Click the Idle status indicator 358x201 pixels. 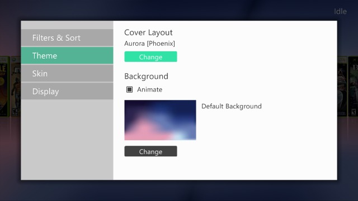coord(340,11)
